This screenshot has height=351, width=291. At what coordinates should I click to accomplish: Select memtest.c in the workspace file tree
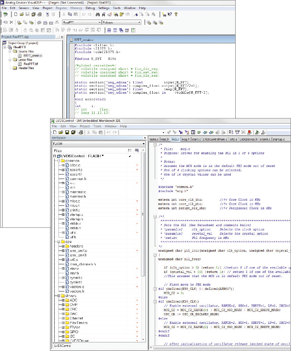pyautogui.click(x=78, y=192)
